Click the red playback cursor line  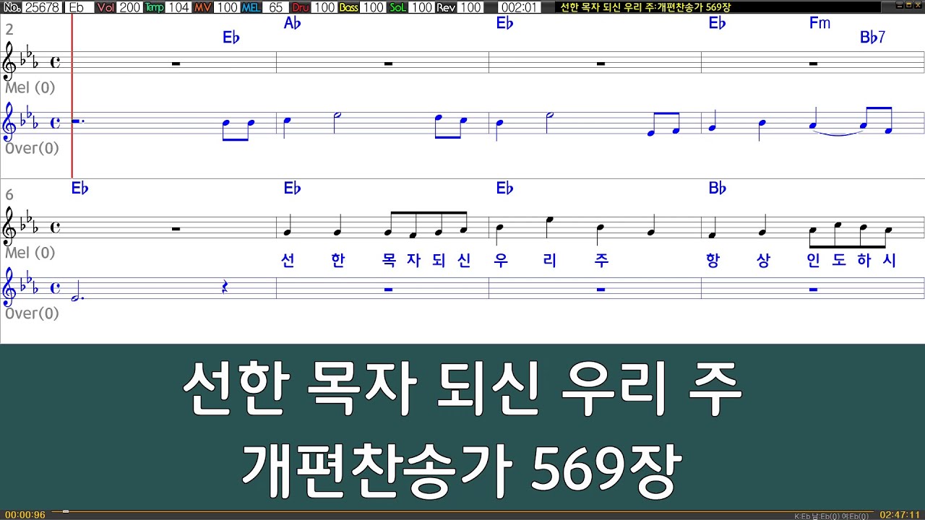coord(72,96)
